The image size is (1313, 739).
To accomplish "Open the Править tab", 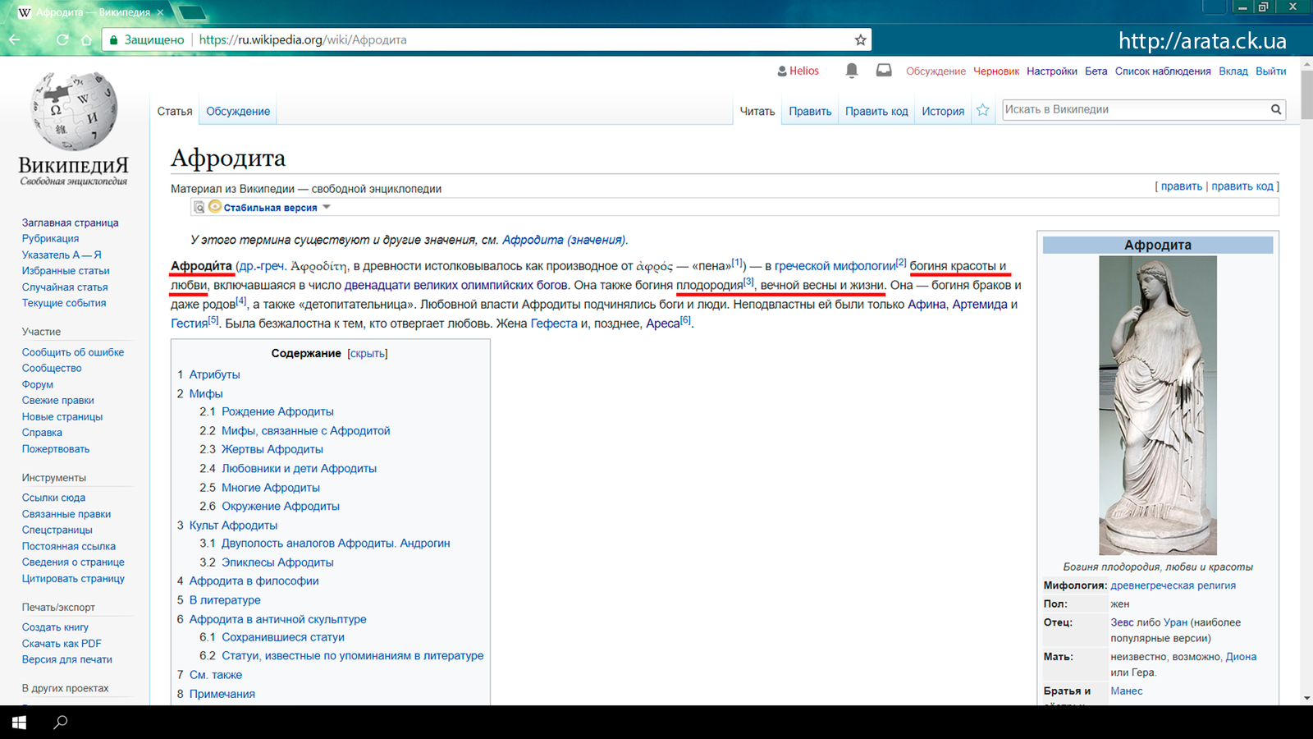I will [x=810, y=111].
